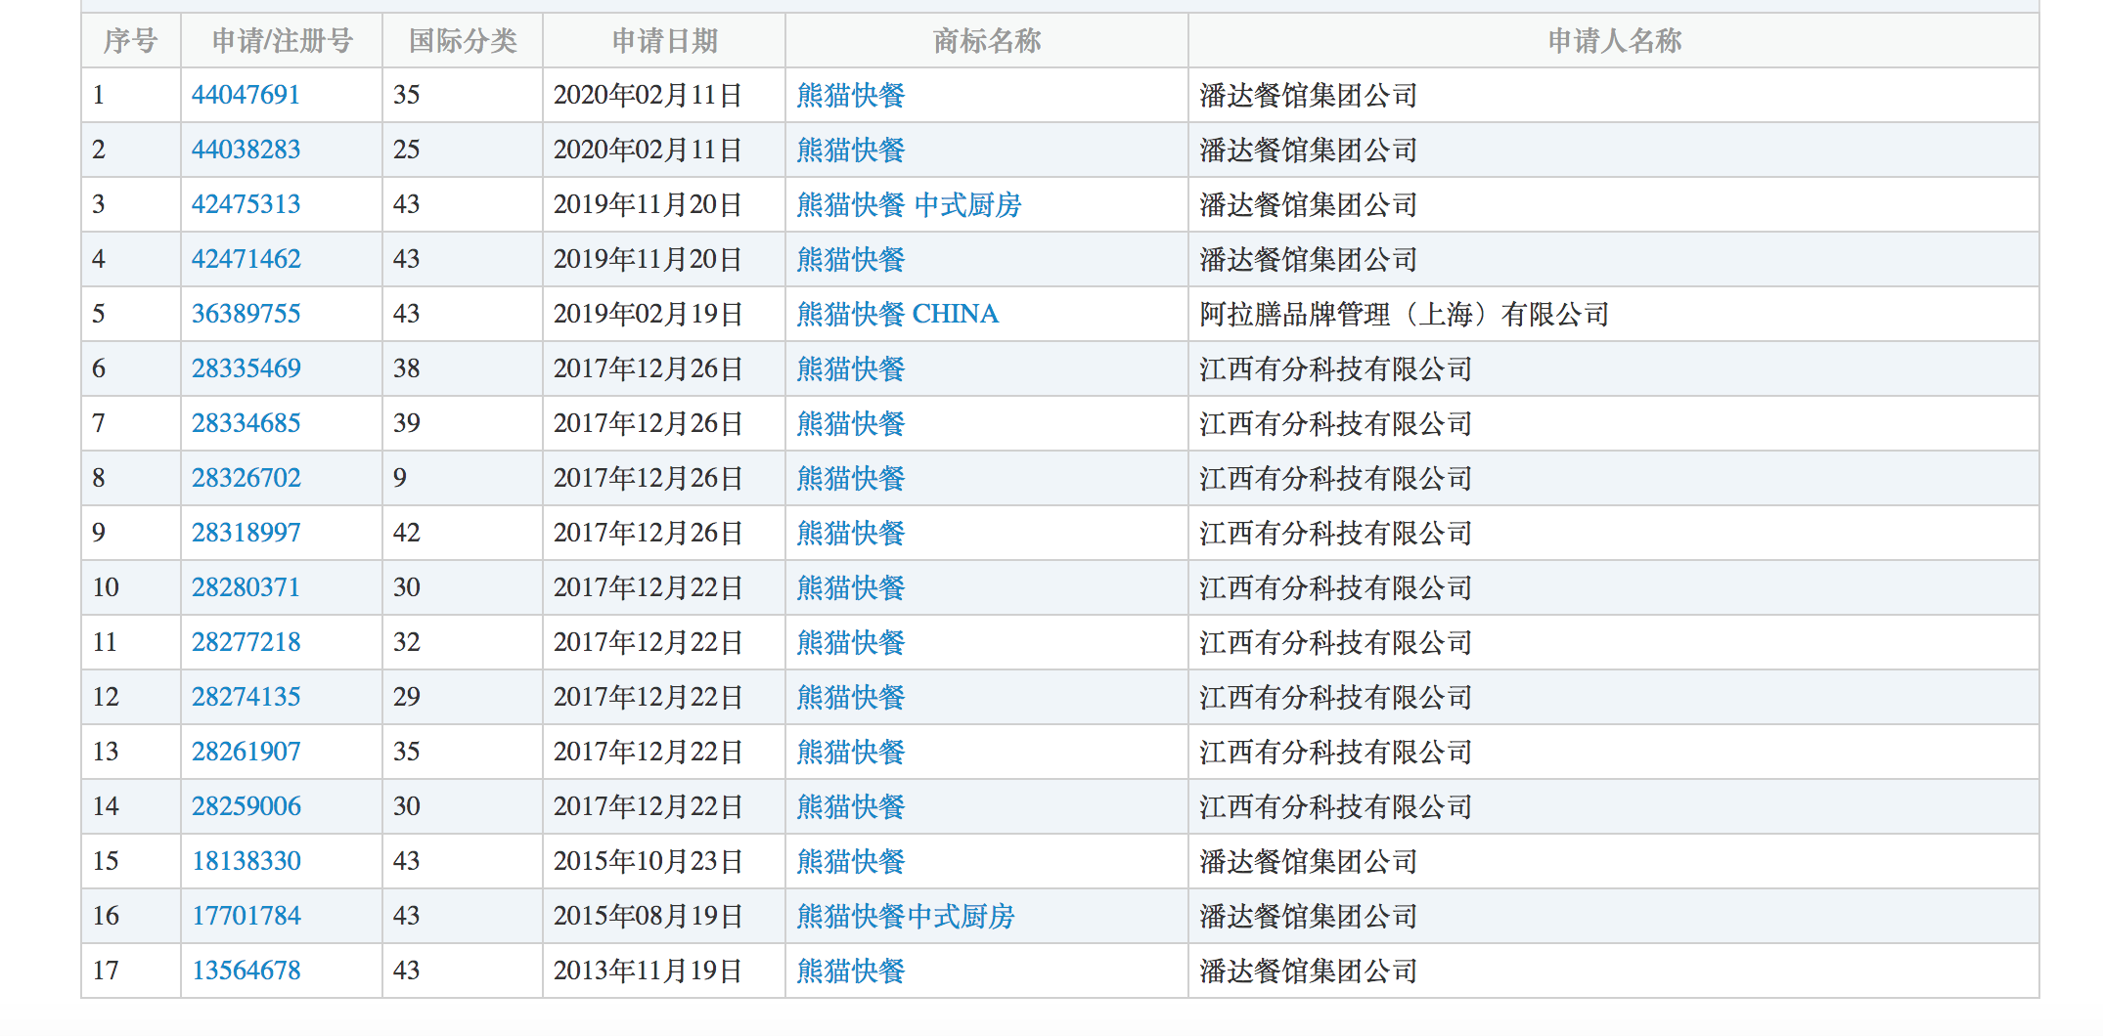Select date 2013年11月19日
Image resolution: width=2103 pixels, height=1036 pixels.
[x=648, y=971]
